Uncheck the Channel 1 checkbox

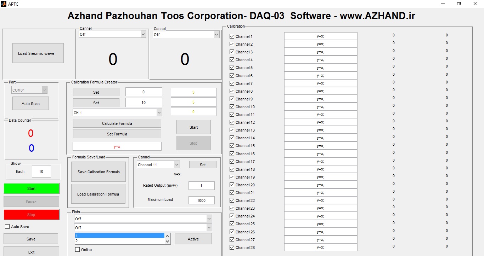pos(232,36)
